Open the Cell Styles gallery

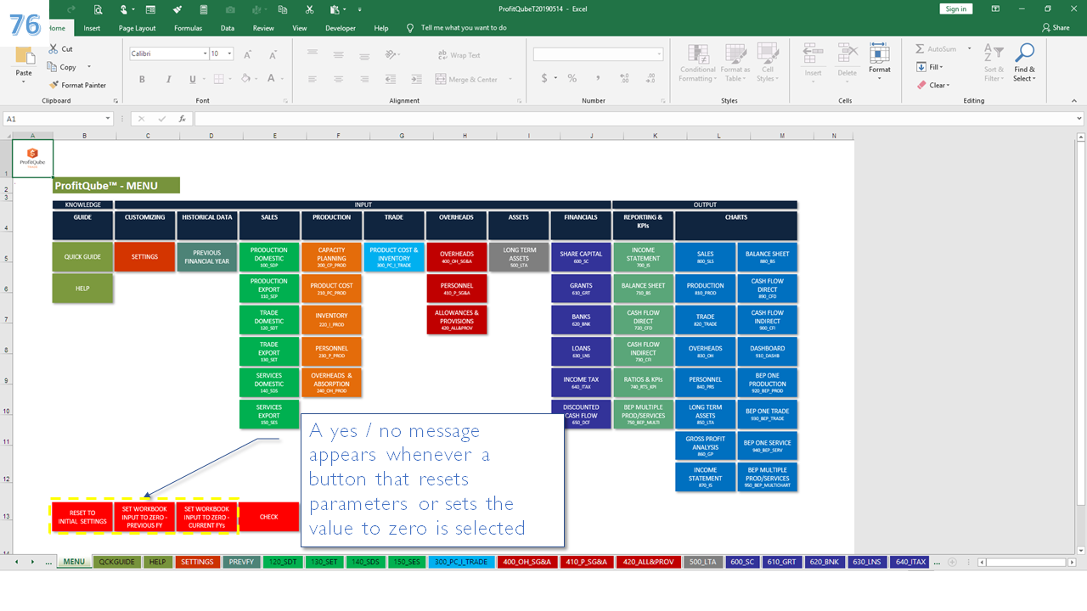click(767, 64)
